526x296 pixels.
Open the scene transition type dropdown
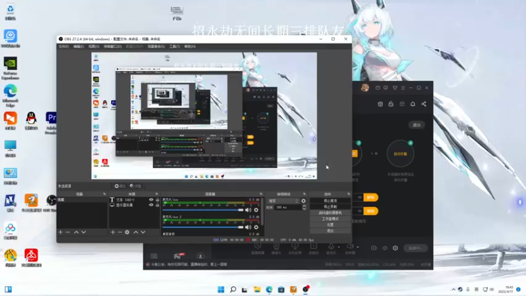pos(283,201)
